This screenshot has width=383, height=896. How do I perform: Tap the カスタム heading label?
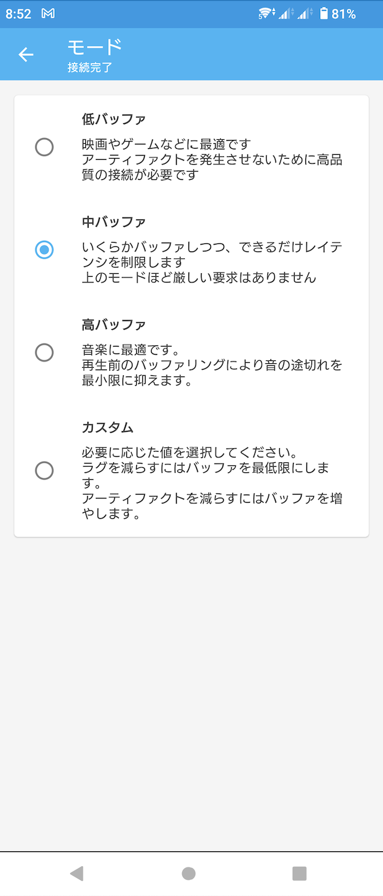point(108,427)
